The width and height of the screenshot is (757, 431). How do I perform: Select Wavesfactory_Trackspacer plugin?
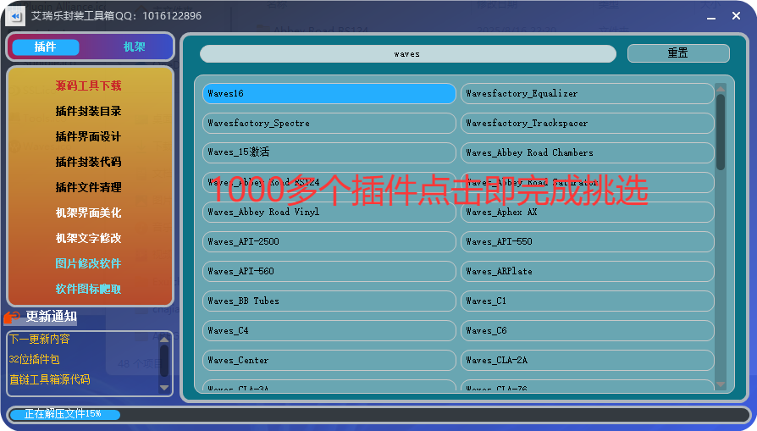coord(587,123)
